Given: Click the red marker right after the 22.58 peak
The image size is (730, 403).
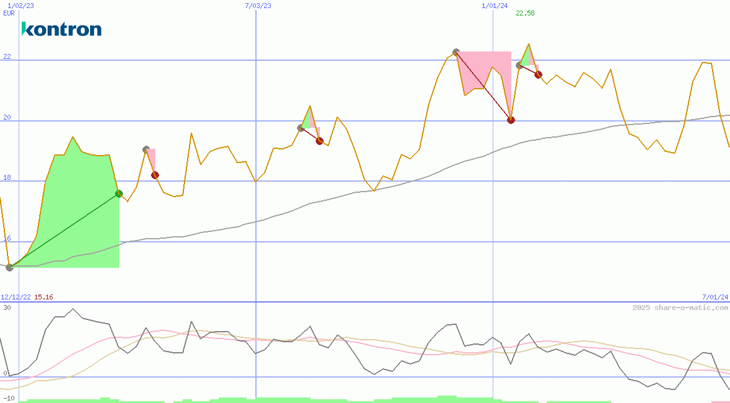Looking at the screenshot, I should pos(538,74).
